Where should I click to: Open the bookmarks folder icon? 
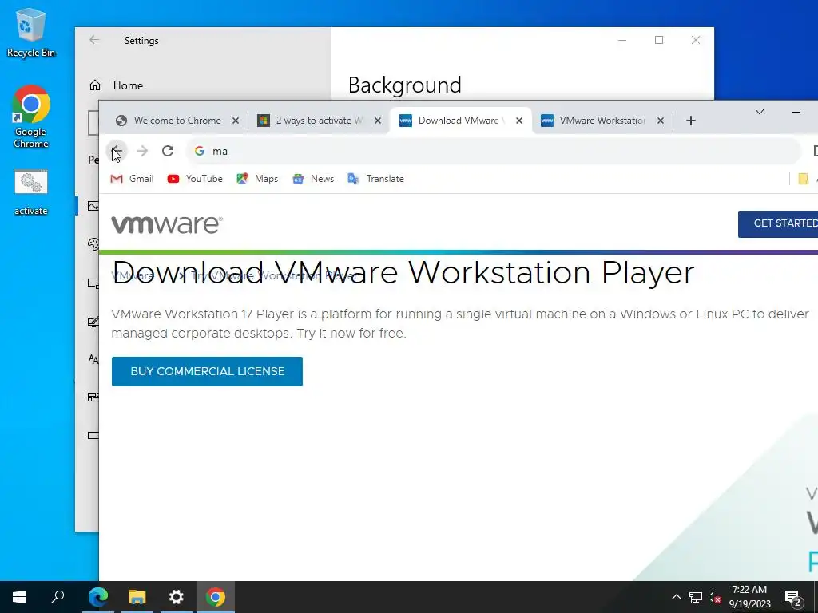804,179
